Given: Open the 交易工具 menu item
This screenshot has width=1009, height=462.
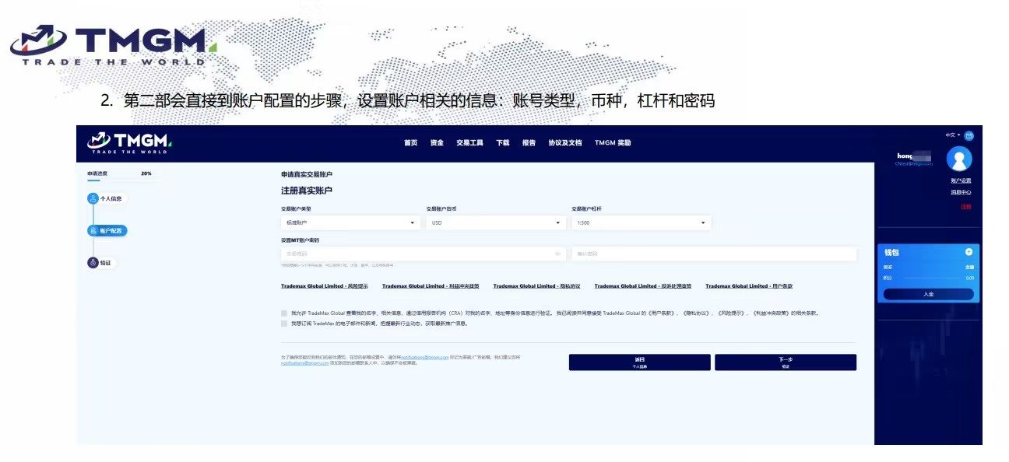Looking at the screenshot, I should point(469,143).
